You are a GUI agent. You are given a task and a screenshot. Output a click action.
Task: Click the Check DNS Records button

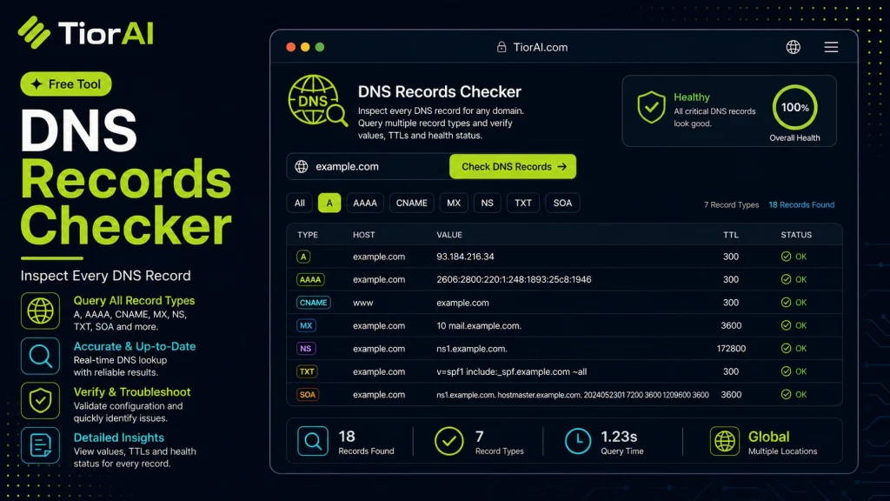pos(513,166)
